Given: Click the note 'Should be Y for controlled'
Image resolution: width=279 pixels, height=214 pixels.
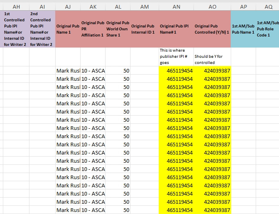Looking at the screenshot, I should 212,57.
